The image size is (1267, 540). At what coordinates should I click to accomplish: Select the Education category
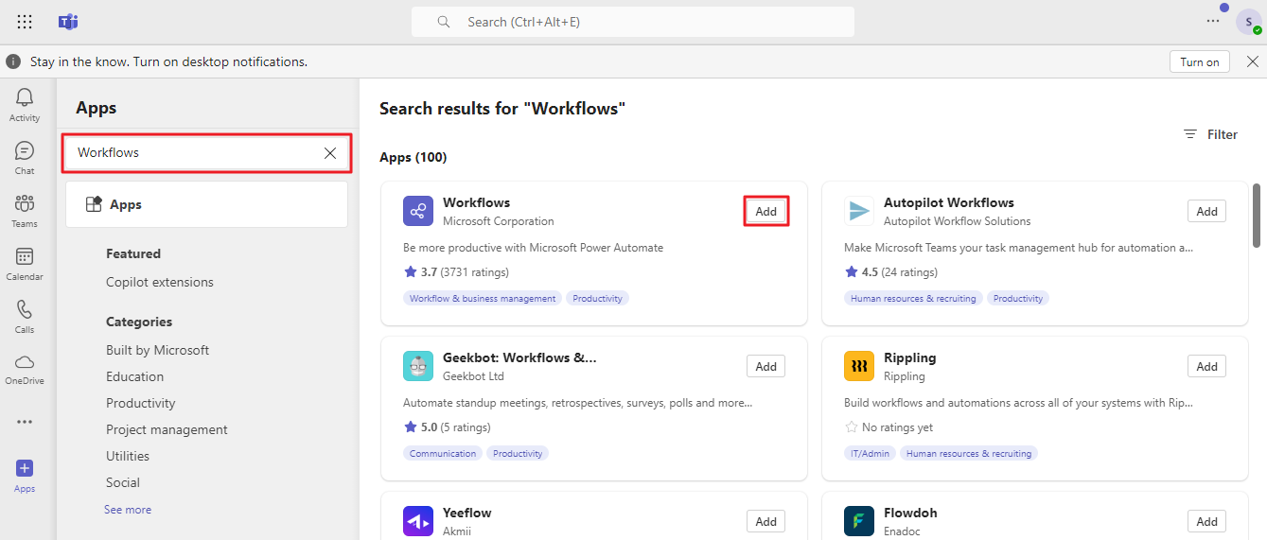pyautogui.click(x=134, y=376)
